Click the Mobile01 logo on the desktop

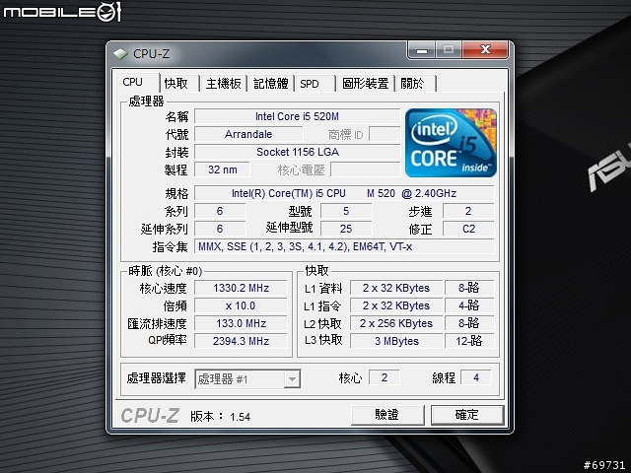[62, 12]
